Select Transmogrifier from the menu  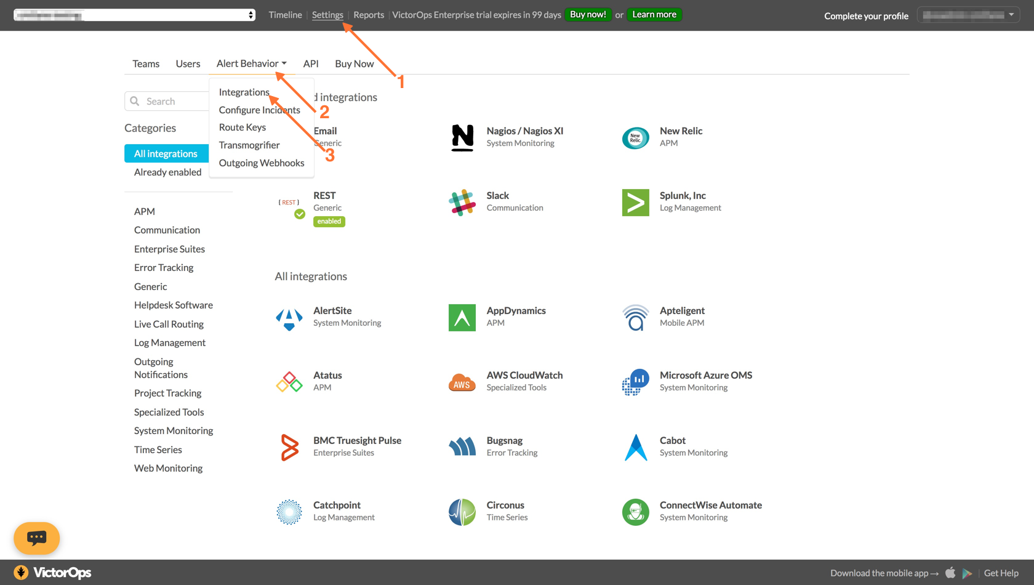coord(249,145)
